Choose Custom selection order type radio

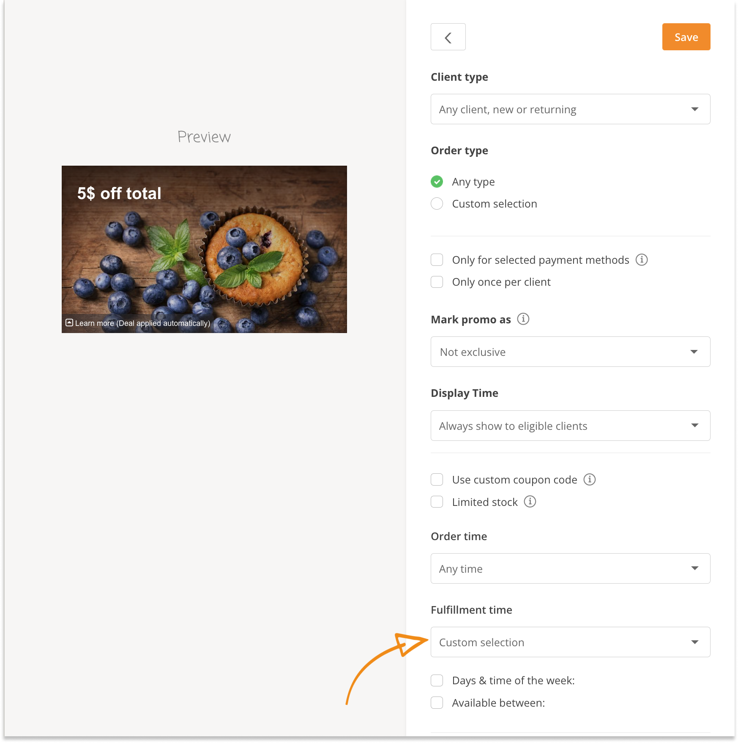click(x=437, y=204)
